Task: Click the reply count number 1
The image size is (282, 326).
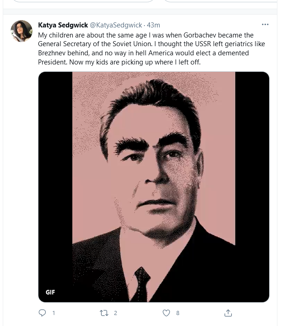Action: [x=54, y=313]
